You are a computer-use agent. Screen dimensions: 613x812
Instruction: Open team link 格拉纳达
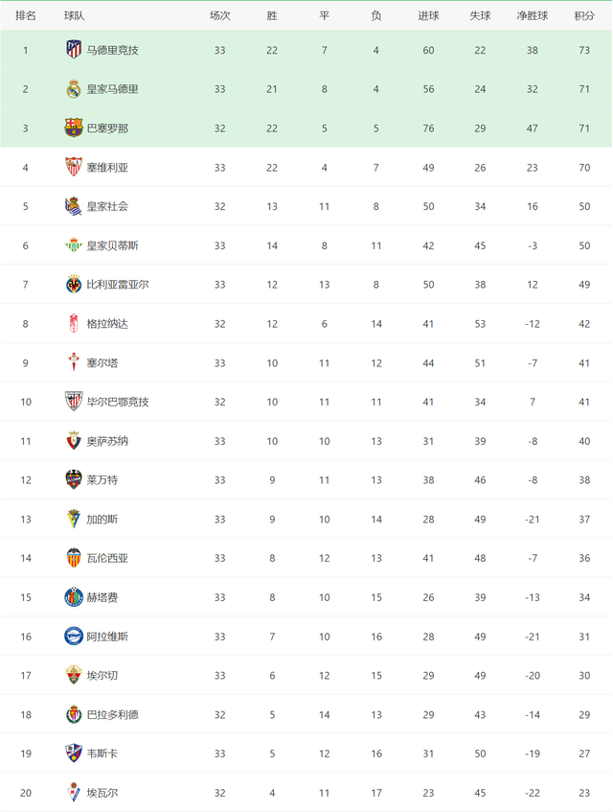coord(107,324)
